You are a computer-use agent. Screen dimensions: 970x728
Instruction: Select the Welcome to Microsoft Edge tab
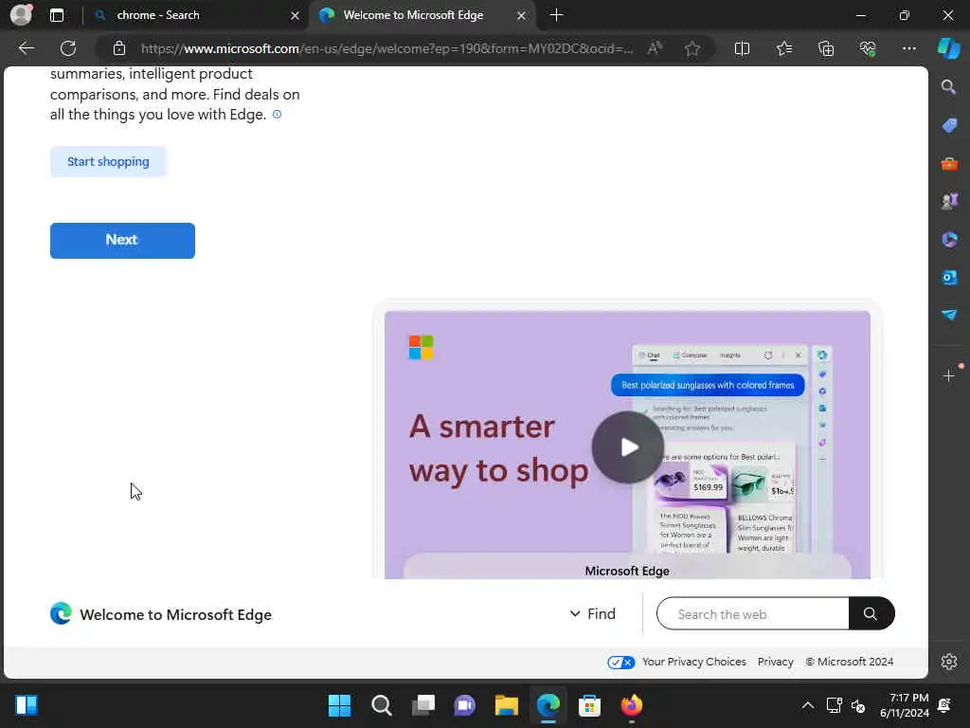tap(413, 15)
